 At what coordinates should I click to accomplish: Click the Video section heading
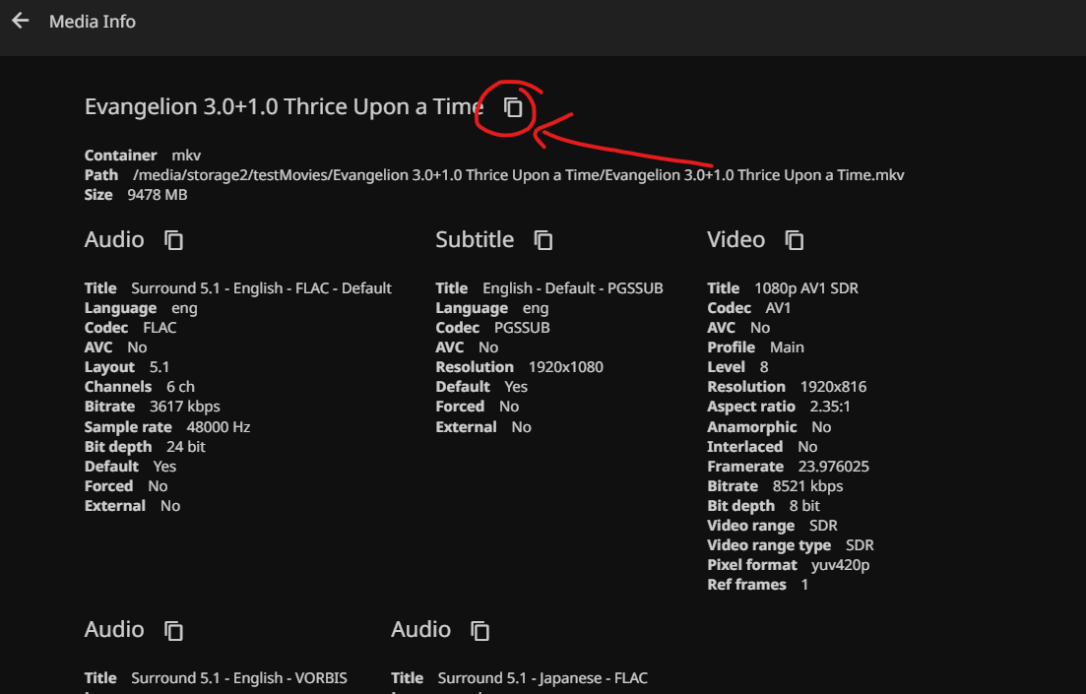735,240
